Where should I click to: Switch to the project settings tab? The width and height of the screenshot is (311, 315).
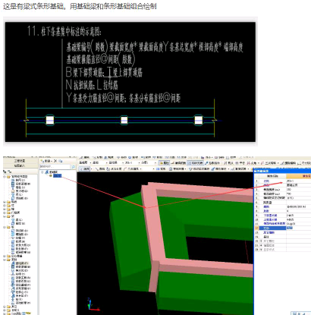pyautogui.click(x=20, y=161)
